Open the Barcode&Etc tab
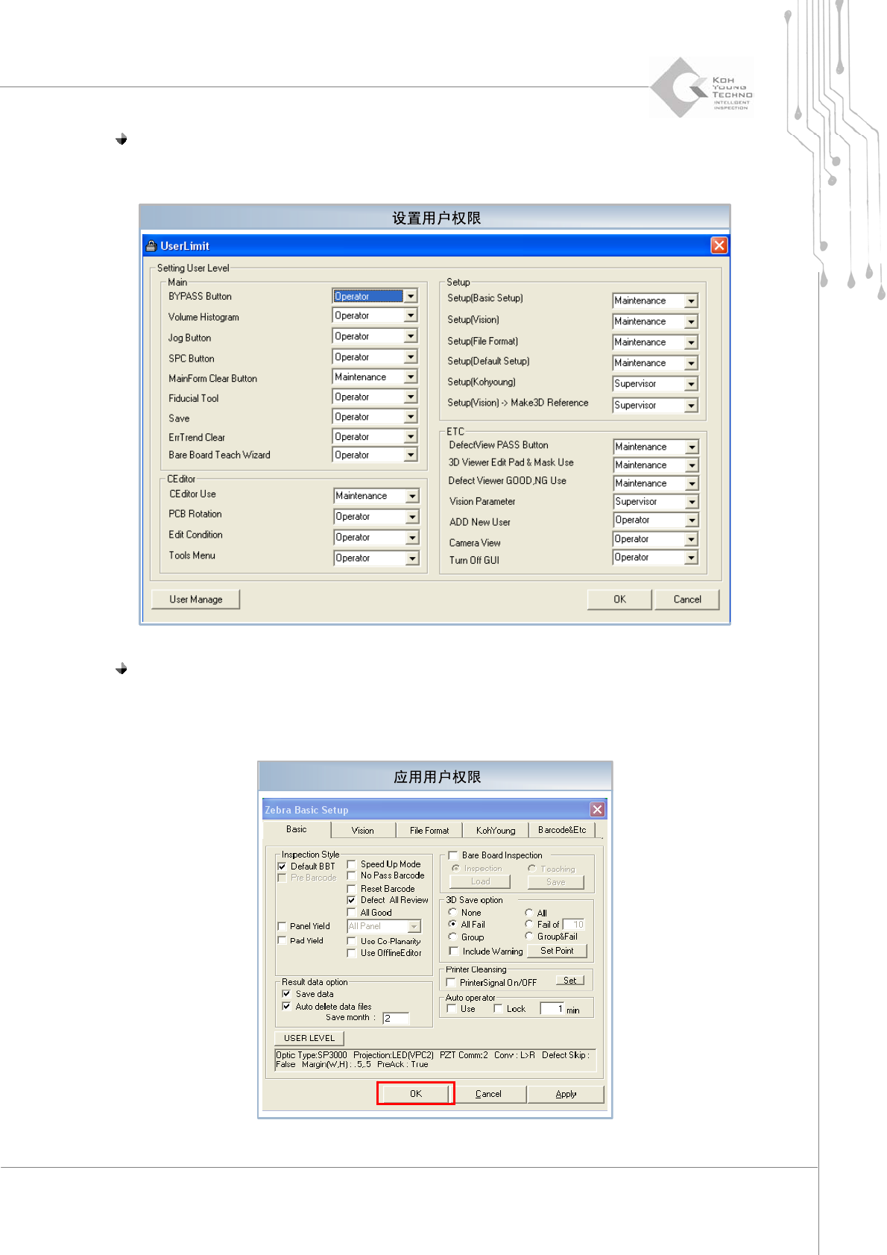The image size is (887, 1255). [562, 830]
